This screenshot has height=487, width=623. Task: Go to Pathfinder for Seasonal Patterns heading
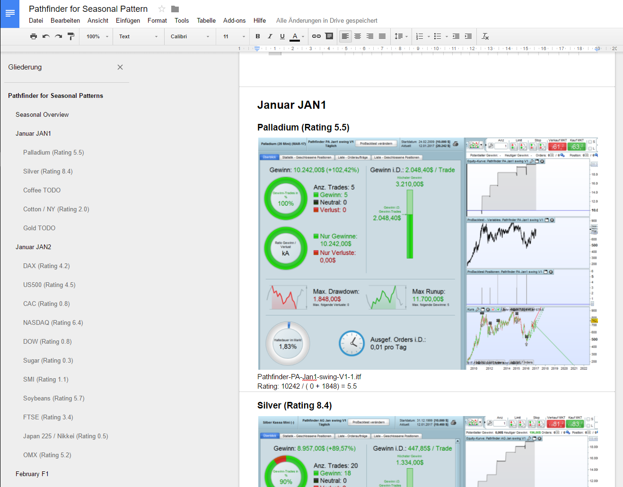point(56,96)
